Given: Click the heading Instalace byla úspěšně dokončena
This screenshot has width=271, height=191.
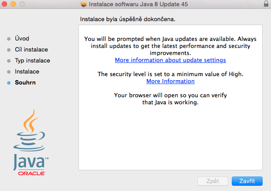Looking at the screenshot, I should (x=127, y=19).
